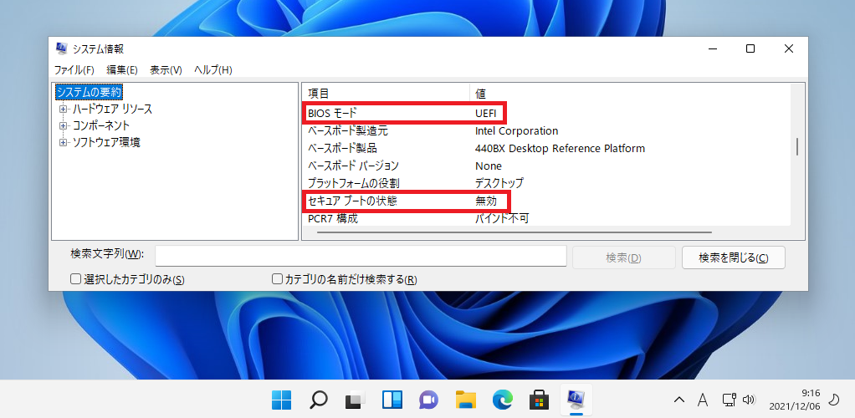The image size is (855, 418).
Task: Expand ハードウェア リソース tree node
Action: point(64,109)
